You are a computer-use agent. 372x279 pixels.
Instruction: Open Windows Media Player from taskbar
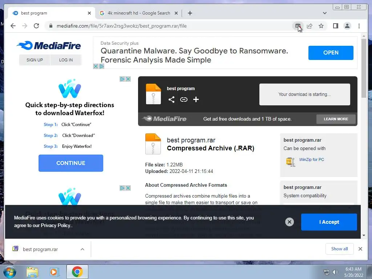point(54,272)
